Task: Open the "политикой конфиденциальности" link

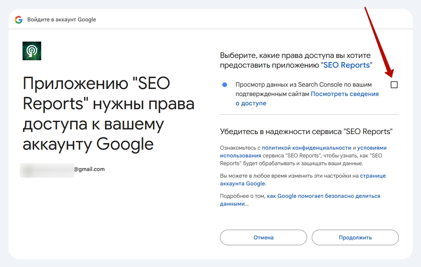Action: tap(306, 148)
